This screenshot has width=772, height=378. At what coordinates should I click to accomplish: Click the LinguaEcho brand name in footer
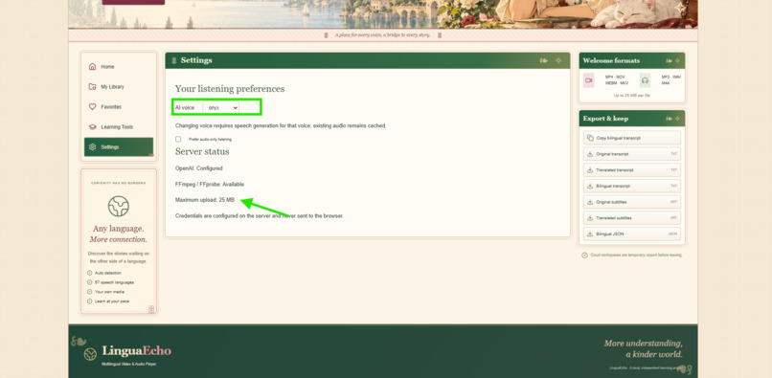point(137,351)
